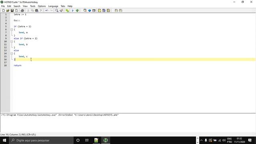Image resolution: width=256 pixels, height=144 pixels.
Task: Click the rightmost toolbar icon
Action: point(121,10)
